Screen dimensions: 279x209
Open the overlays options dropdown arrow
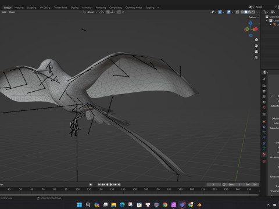click(x=233, y=12)
